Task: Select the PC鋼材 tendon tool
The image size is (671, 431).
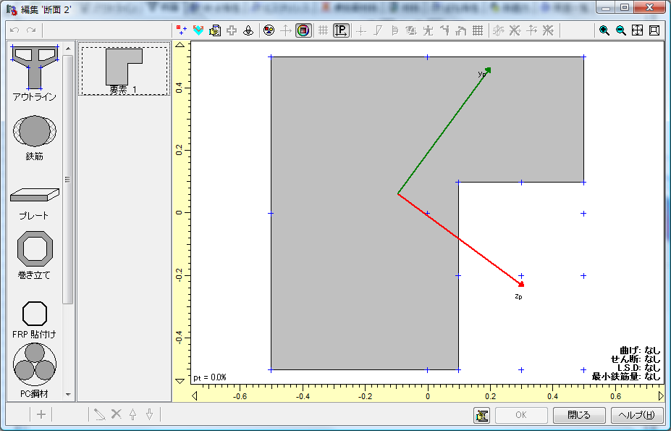Action: (35, 371)
